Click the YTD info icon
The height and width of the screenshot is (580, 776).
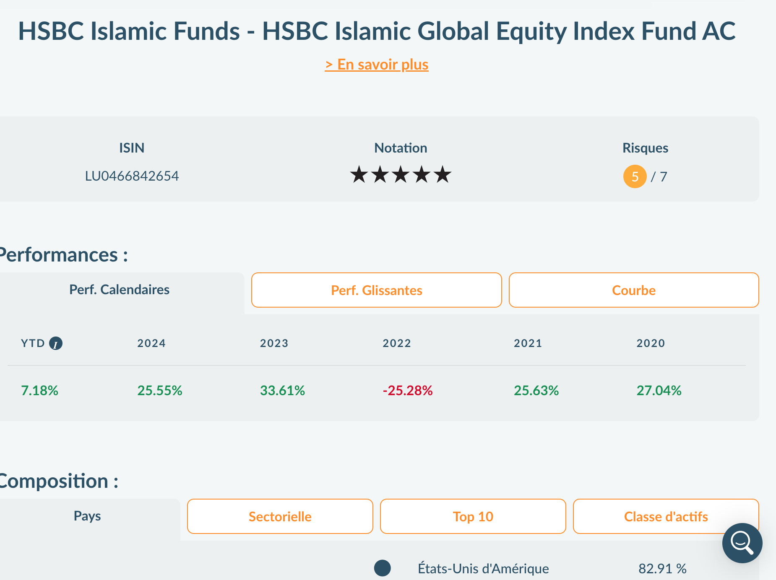pos(56,344)
